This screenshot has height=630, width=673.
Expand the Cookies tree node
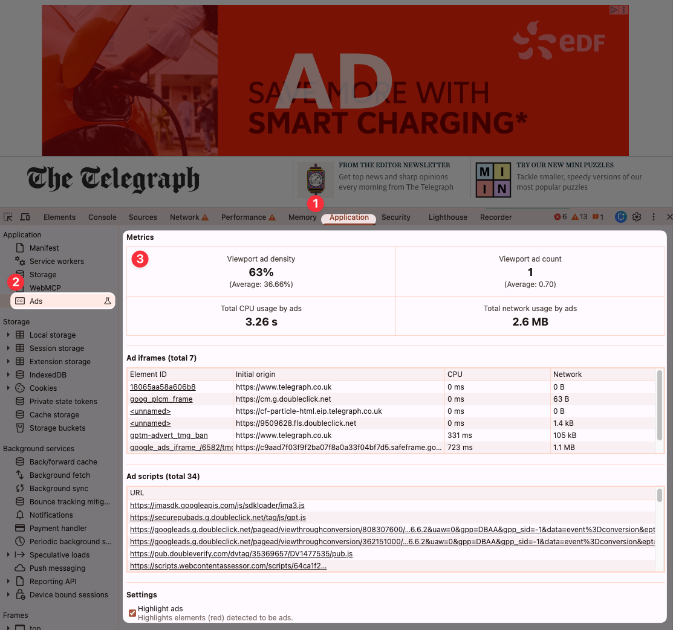pos(8,388)
